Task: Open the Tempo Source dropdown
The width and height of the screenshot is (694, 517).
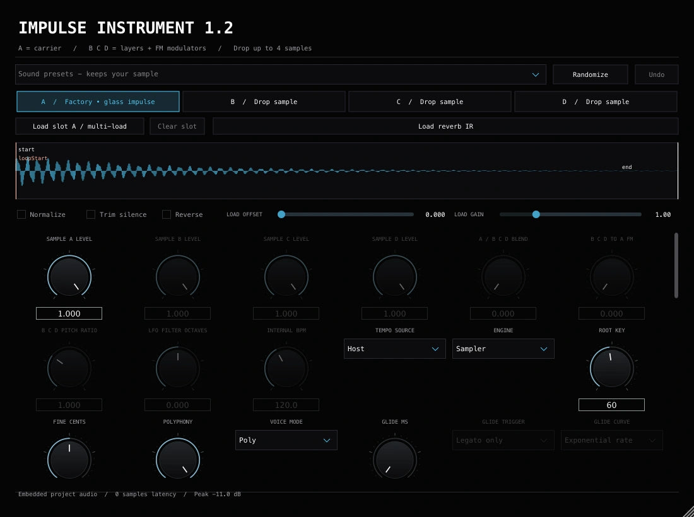Action: coord(394,349)
